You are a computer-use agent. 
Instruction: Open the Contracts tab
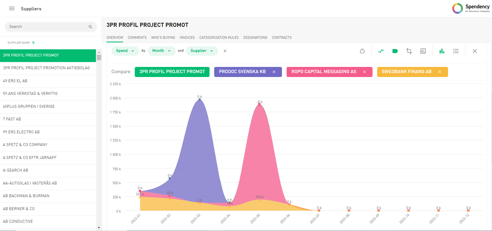(x=282, y=37)
